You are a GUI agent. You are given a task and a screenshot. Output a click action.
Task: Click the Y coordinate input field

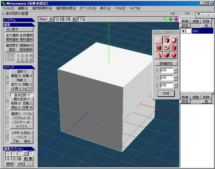click(167, 78)
